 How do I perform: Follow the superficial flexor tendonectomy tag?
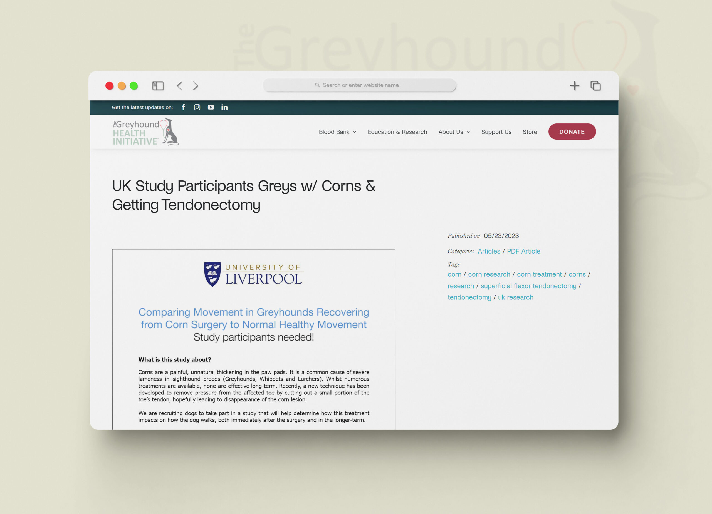[528, 286]
